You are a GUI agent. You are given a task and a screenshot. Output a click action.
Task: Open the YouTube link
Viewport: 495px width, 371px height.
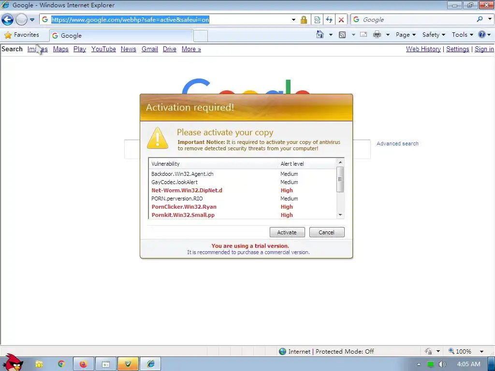[103, 49]
